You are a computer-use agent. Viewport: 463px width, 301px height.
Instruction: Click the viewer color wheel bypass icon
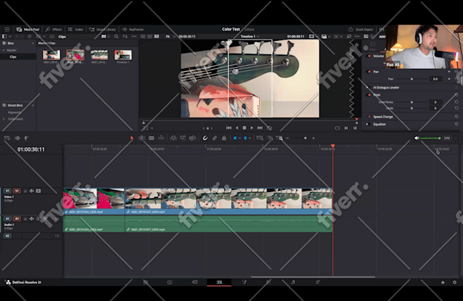[x=349, y=37]
